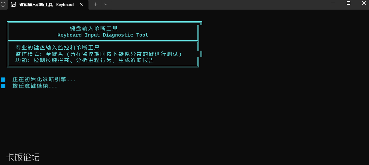Minimize the terminal window

[x=333, y=3]
